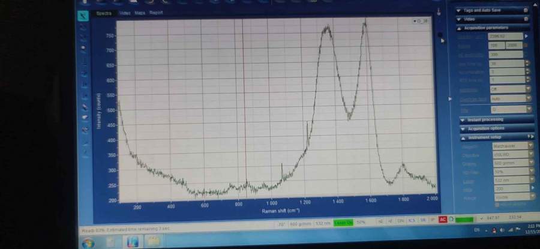Click the network signal icon in system tray
The width and height of the screenshot is (540, 249).
point(509,230)
